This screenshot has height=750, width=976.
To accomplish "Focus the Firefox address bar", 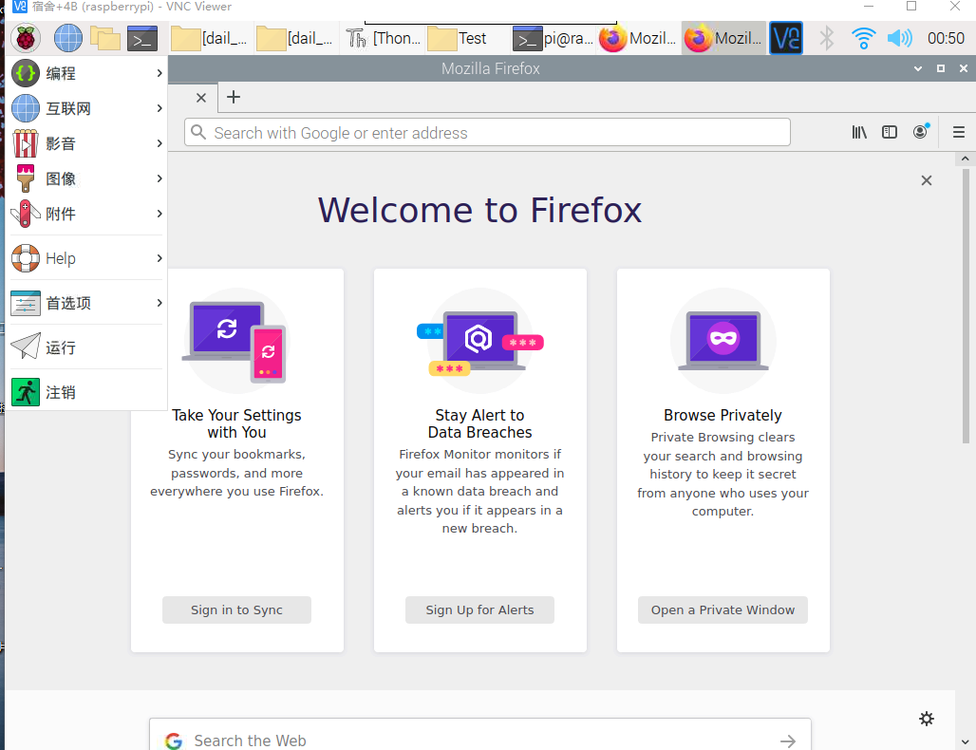I will click(487, 133).
